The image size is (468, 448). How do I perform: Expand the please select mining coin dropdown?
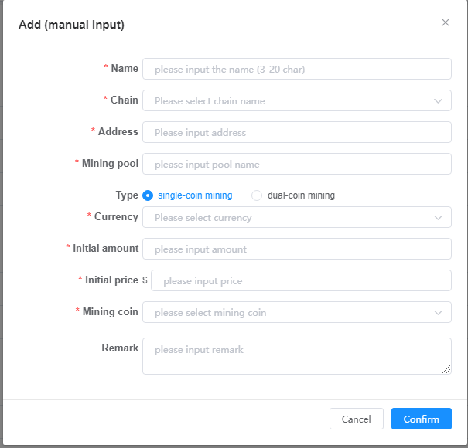297,312
